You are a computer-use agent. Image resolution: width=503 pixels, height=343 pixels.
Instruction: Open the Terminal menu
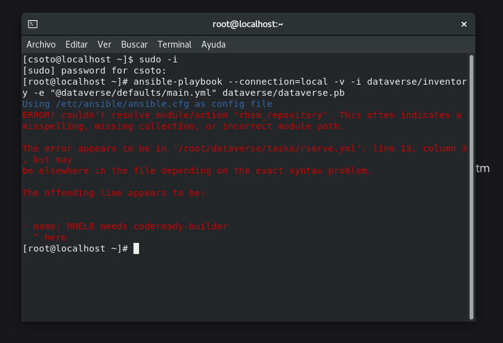(174, 44)
